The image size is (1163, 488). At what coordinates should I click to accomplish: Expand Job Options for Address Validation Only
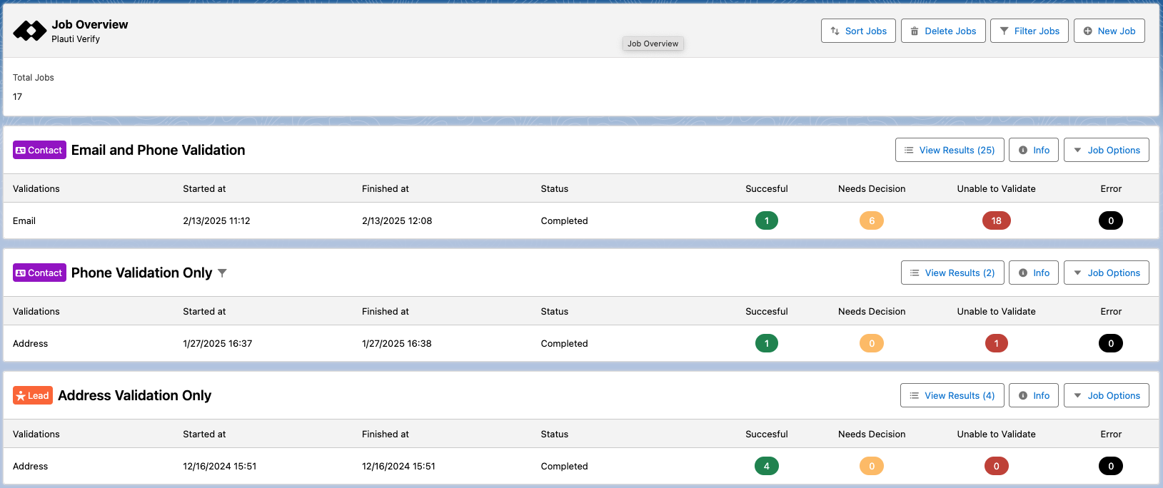1107,395
